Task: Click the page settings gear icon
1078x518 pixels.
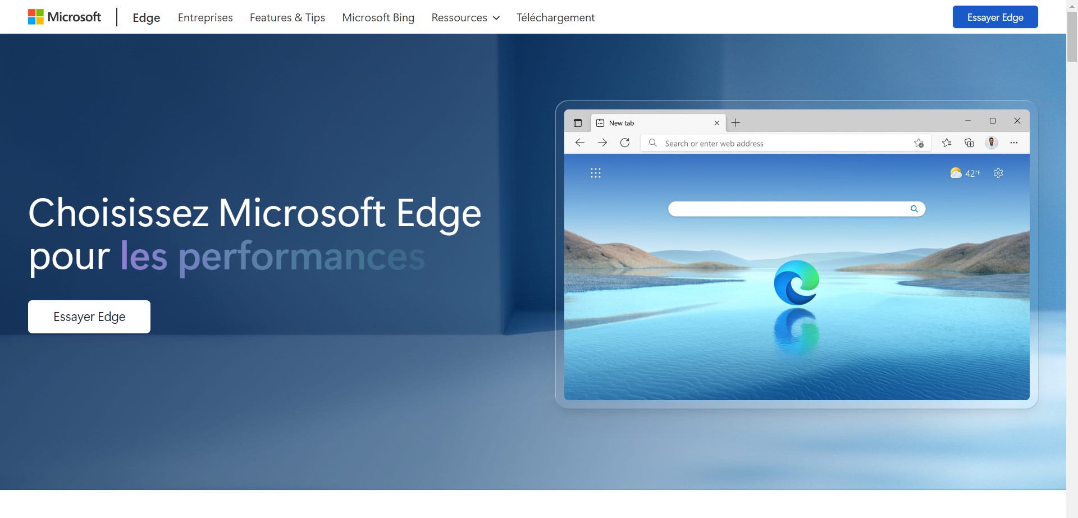Action: pyautogui.click(x=998, y=173)
